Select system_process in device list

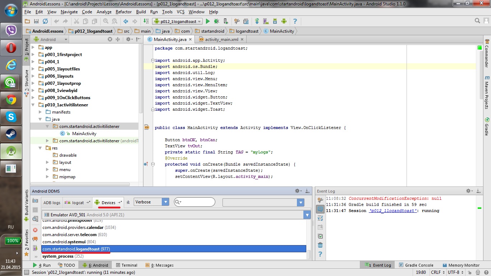click(x=174, y=256)
